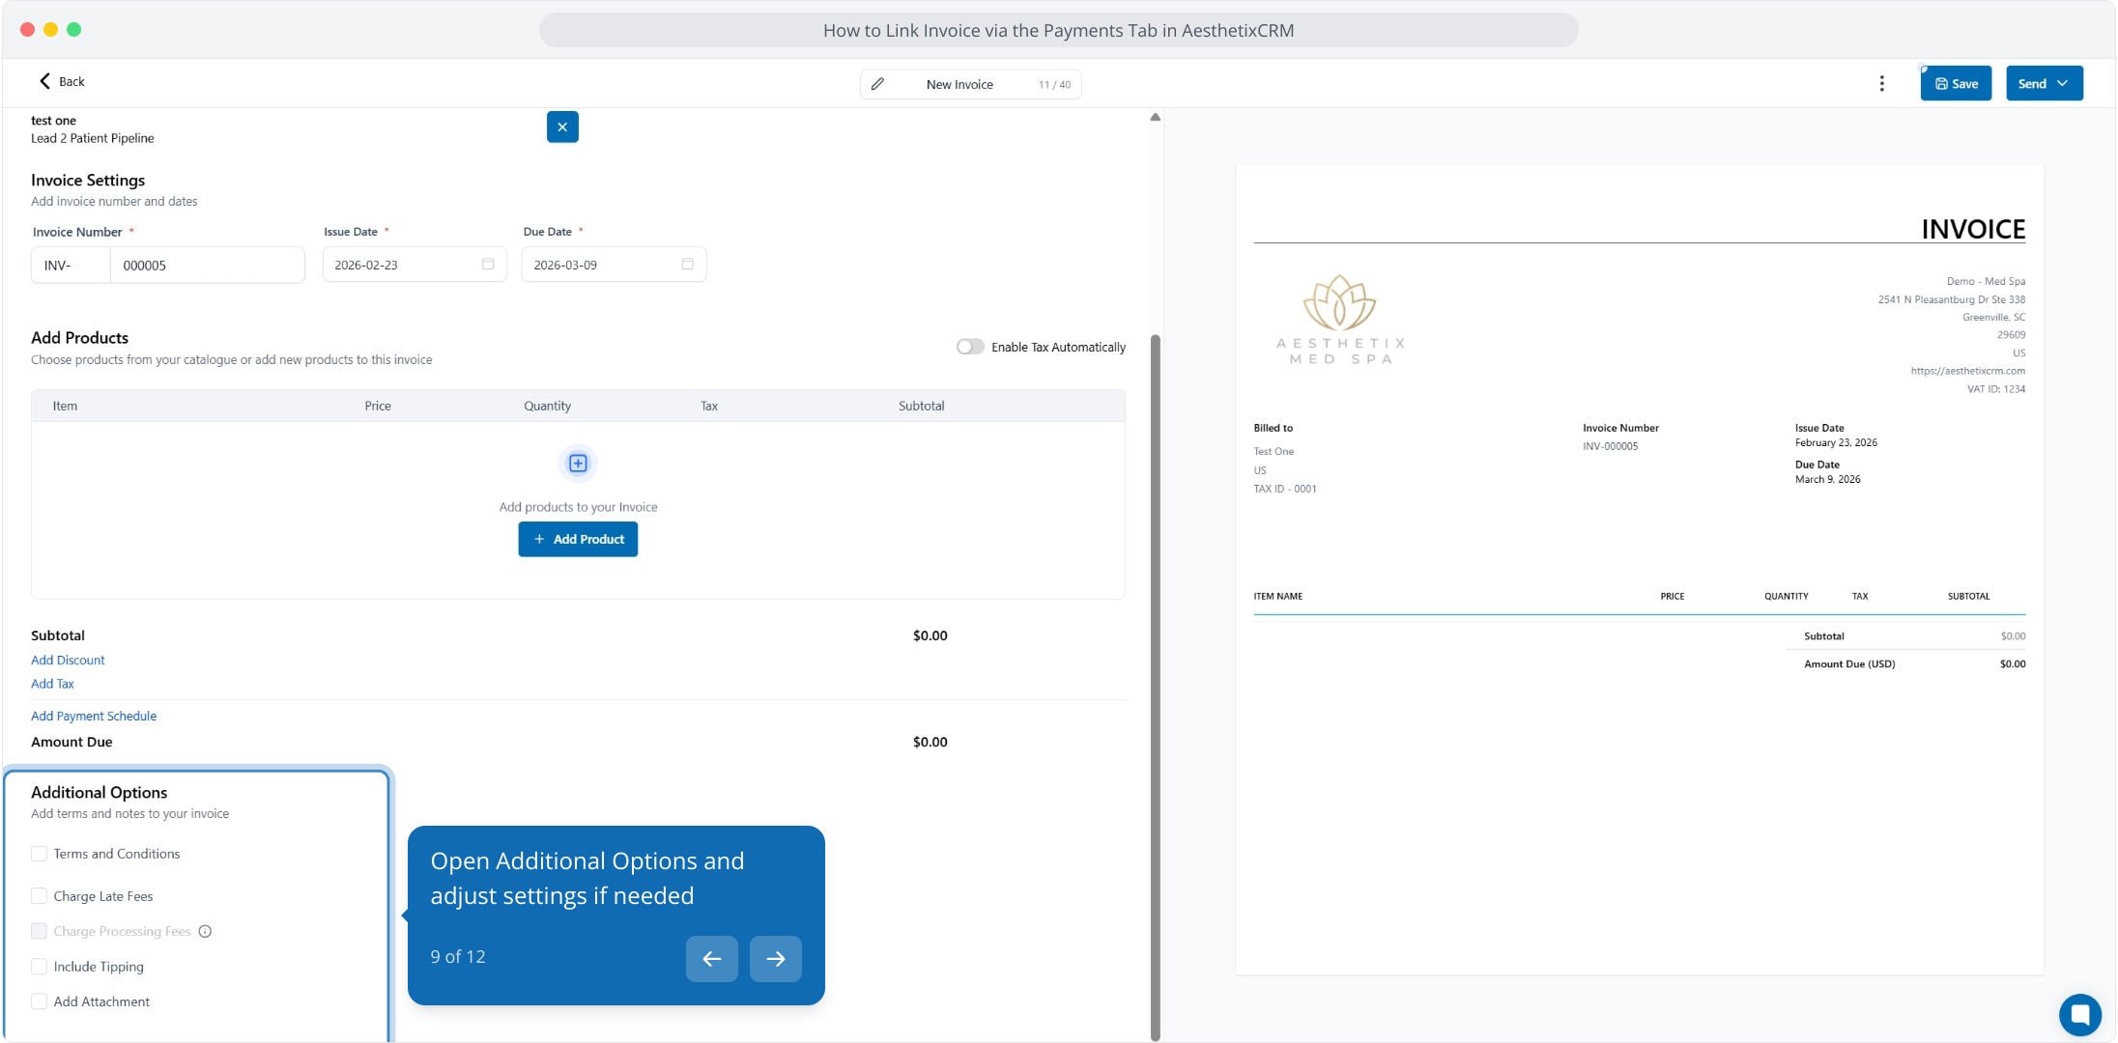Click the Add Product button
The height and width of the screenshot is (1043, 2118).
(x=578, y=540)
